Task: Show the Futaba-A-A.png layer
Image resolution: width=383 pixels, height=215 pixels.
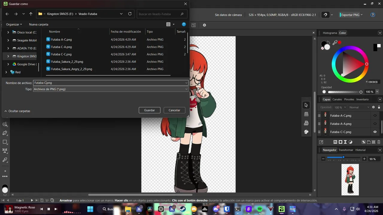Action: coord(375,124)
